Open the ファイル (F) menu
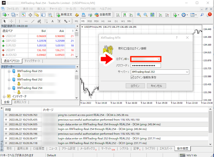The image size is (214, 157). (13, 9)
